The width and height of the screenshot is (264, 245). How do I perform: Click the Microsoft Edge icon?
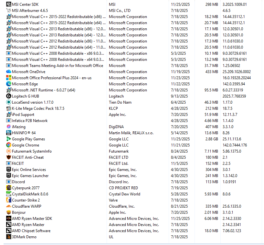pos(9,84)
